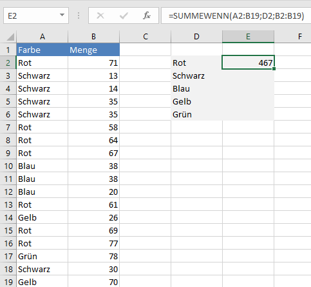Click cell A14 containing Gelb

coord(42,217)
